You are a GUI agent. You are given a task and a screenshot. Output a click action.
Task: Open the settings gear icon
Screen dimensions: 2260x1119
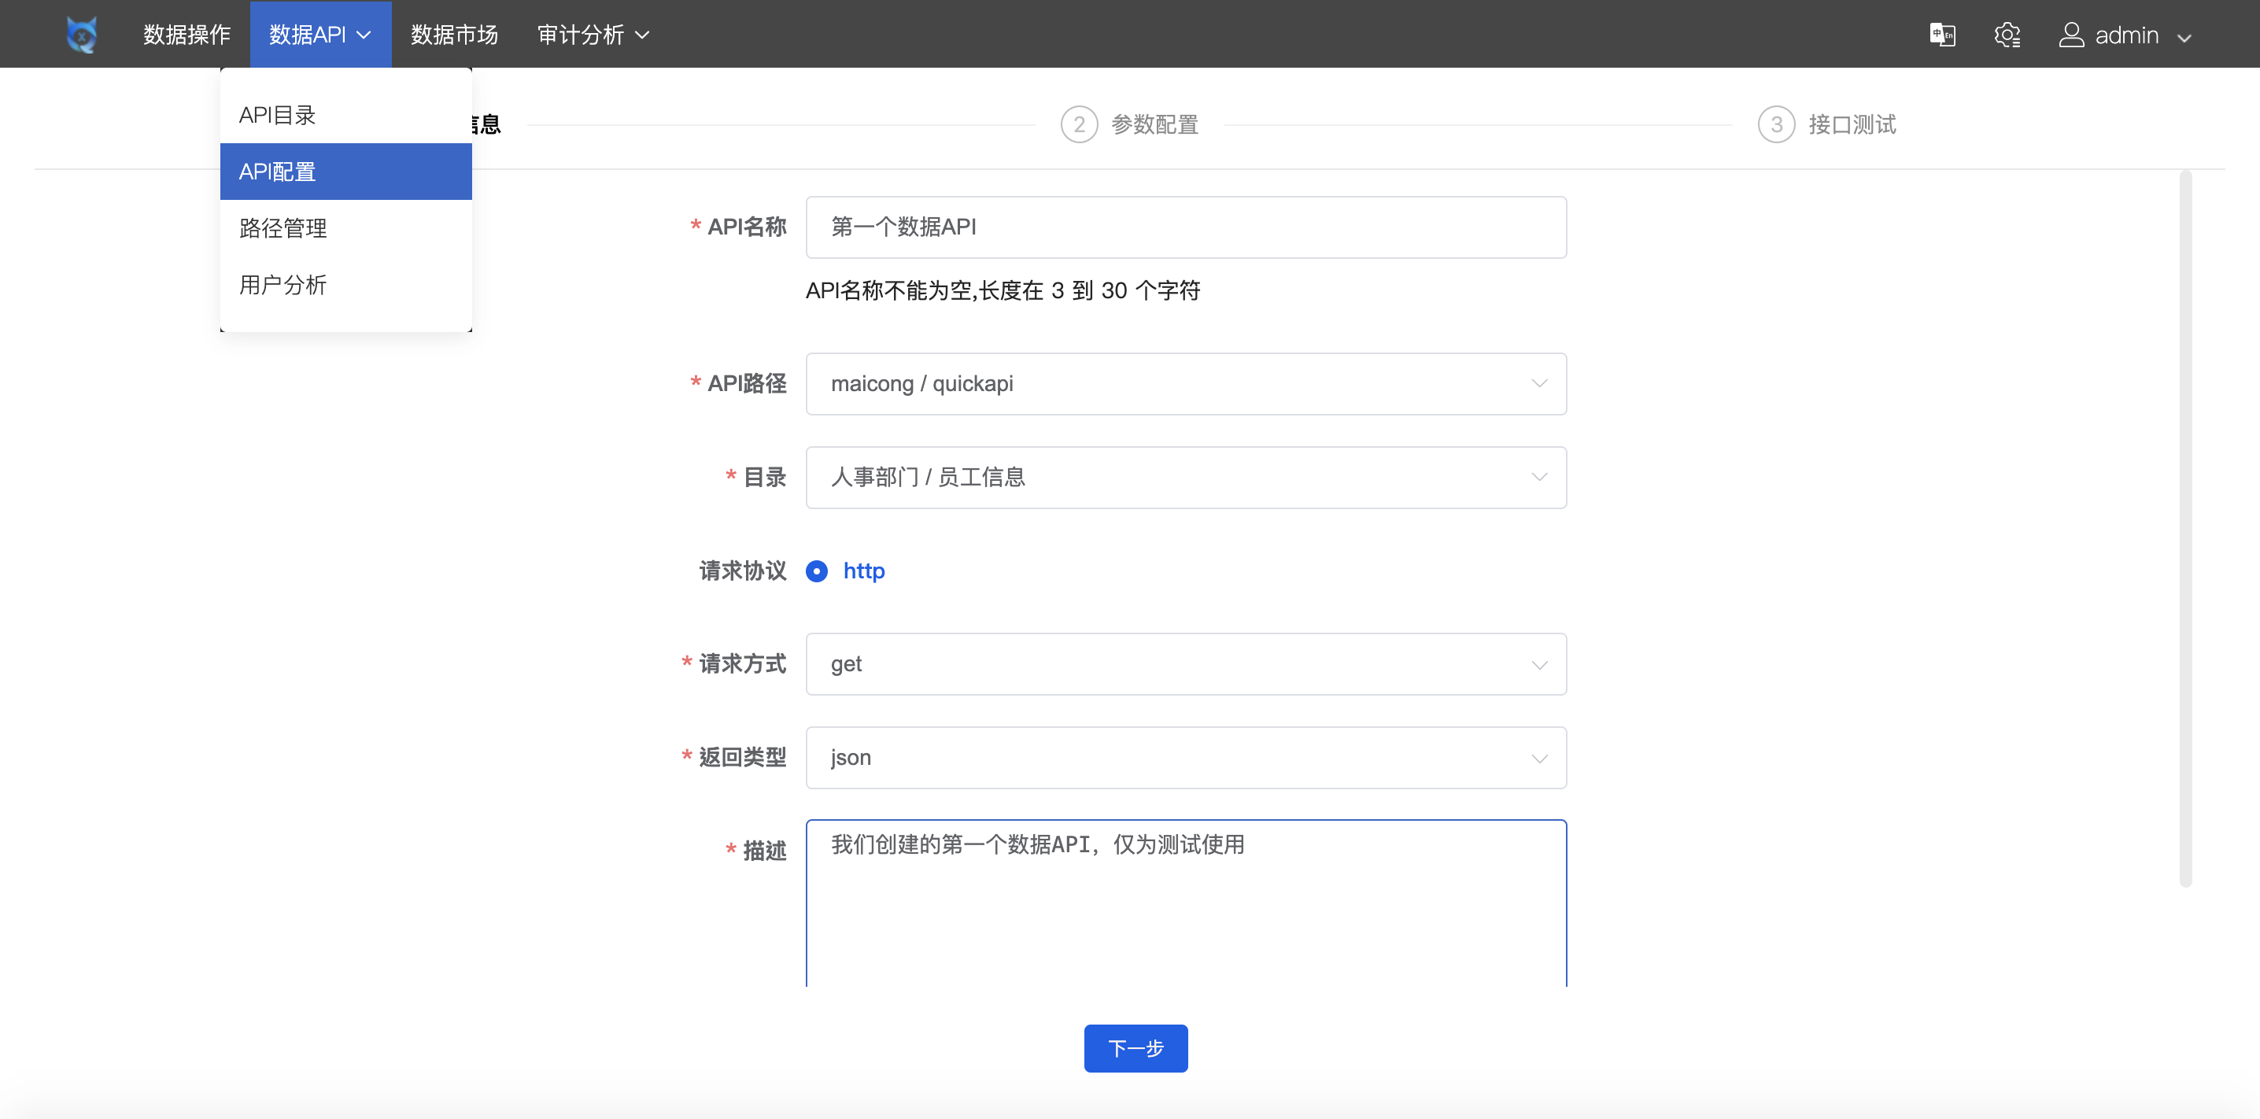coord(2008,34)
